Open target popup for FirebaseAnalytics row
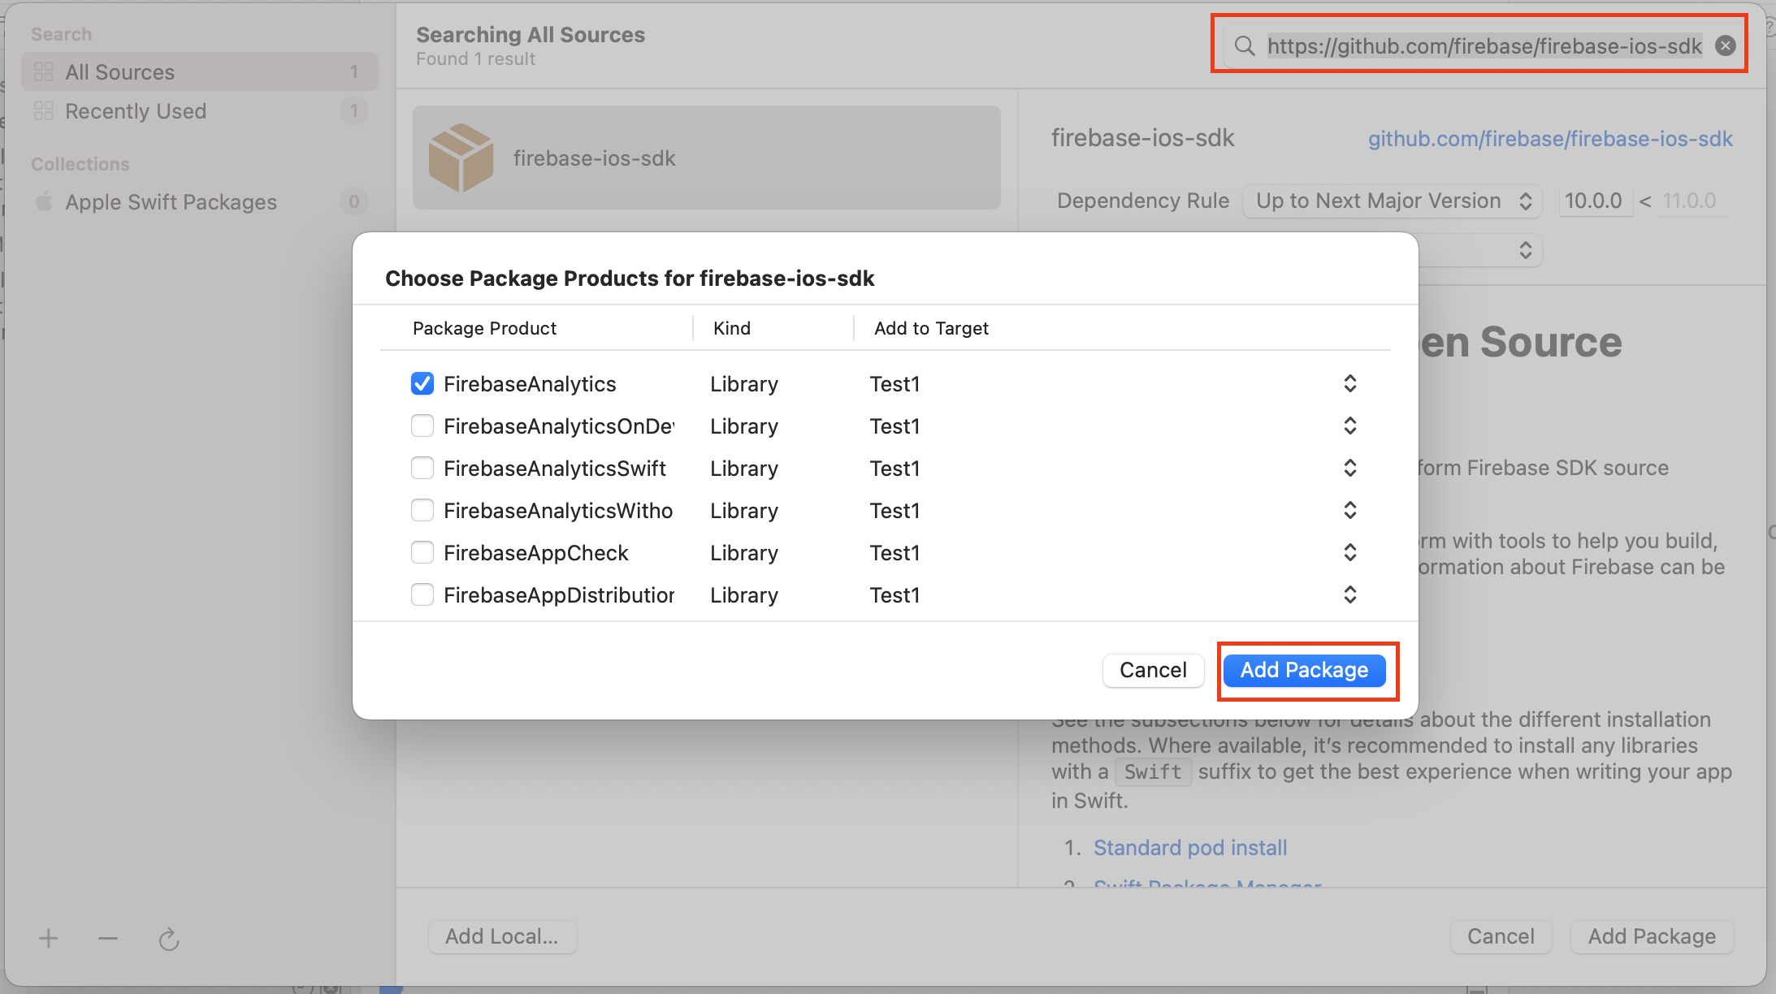Viewport: 1776px width, 994px height. (x=1349, y=383)
